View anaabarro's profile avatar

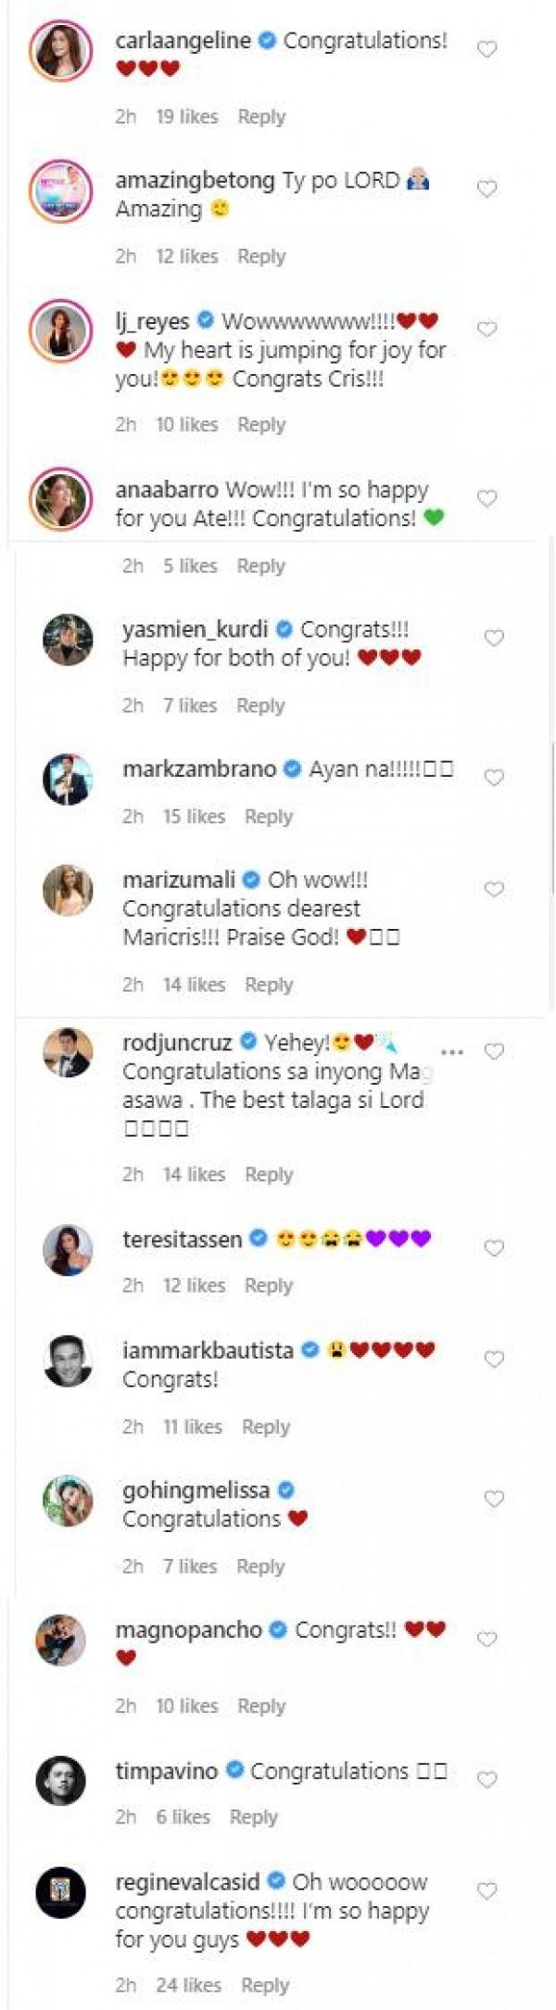point(61,498)
